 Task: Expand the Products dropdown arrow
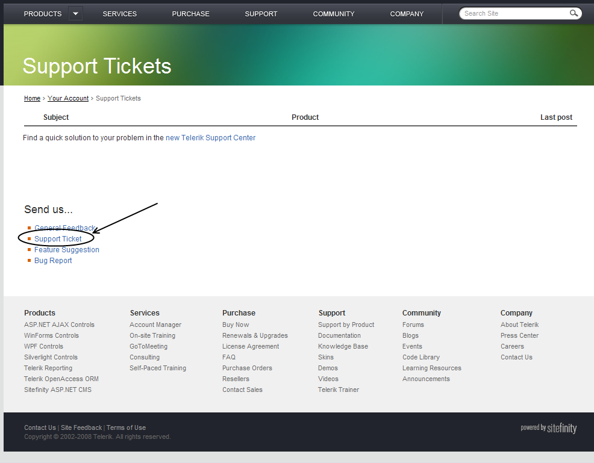tap(75, 14)
